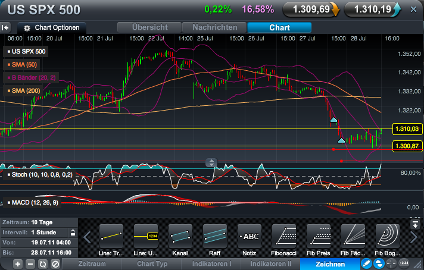The width and height of the screenshot is (424, 270).
Task: Toggle the interval lock icon
Action: click(73, 233)
